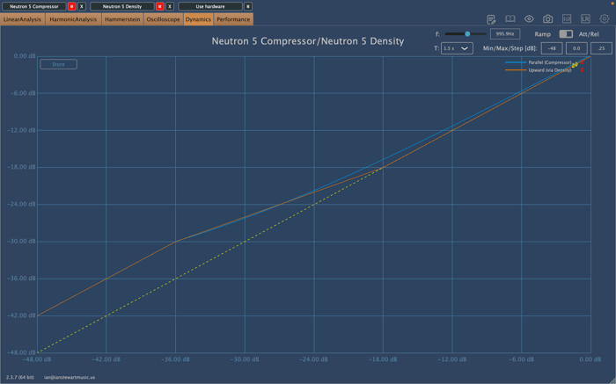
Task: Select the Dynamics tab
Action: tap(198, 19)
